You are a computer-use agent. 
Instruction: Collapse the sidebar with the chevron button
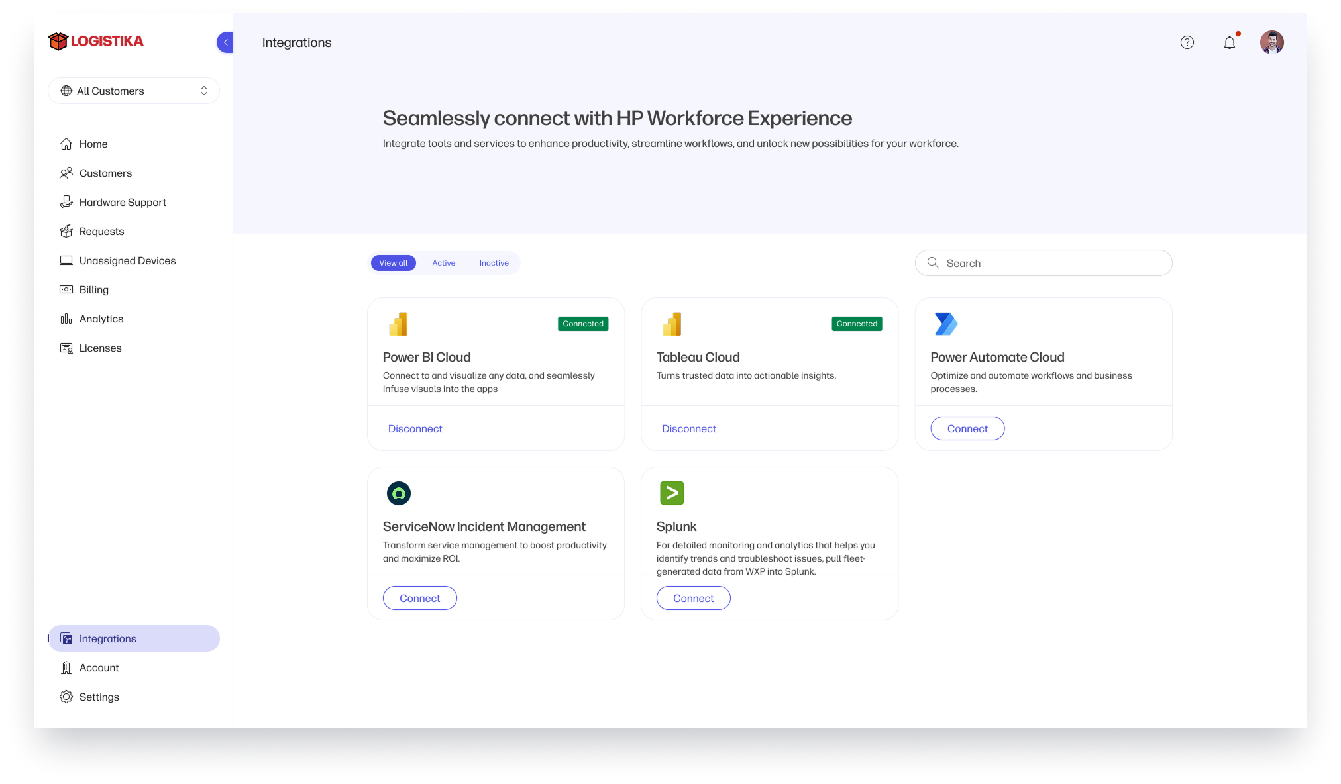(225, 42)
